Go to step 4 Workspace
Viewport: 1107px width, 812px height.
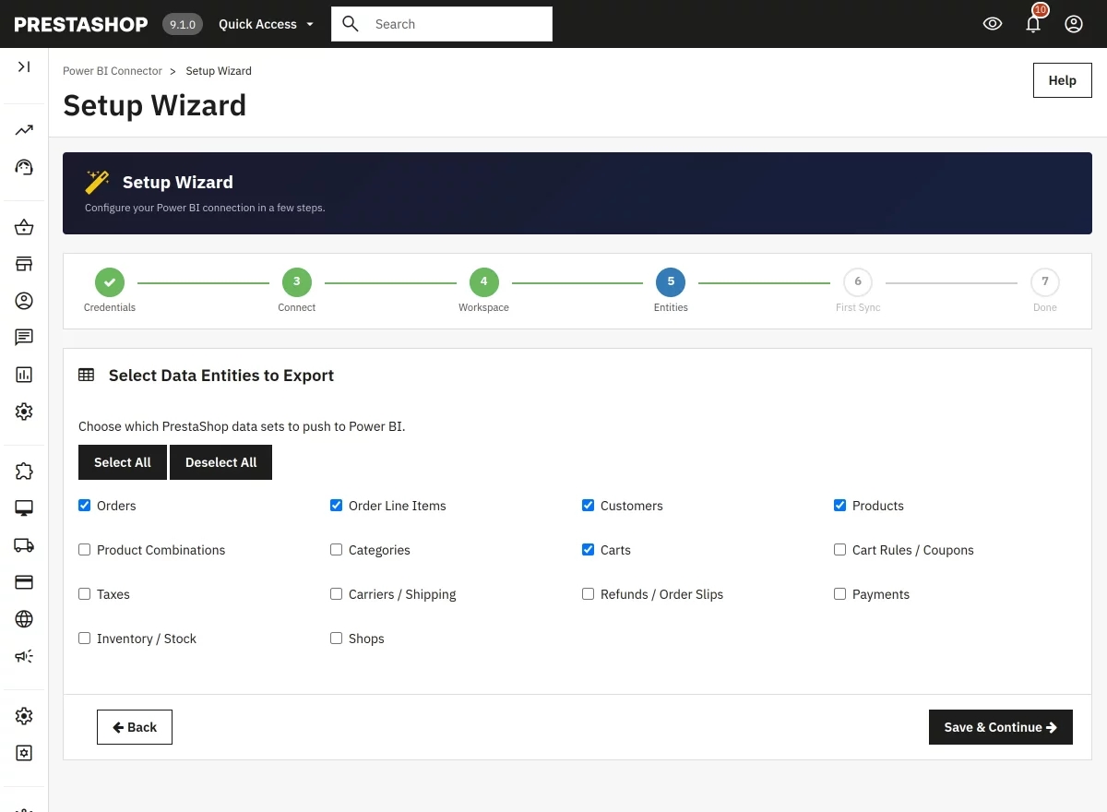click(x=484, y=282)
